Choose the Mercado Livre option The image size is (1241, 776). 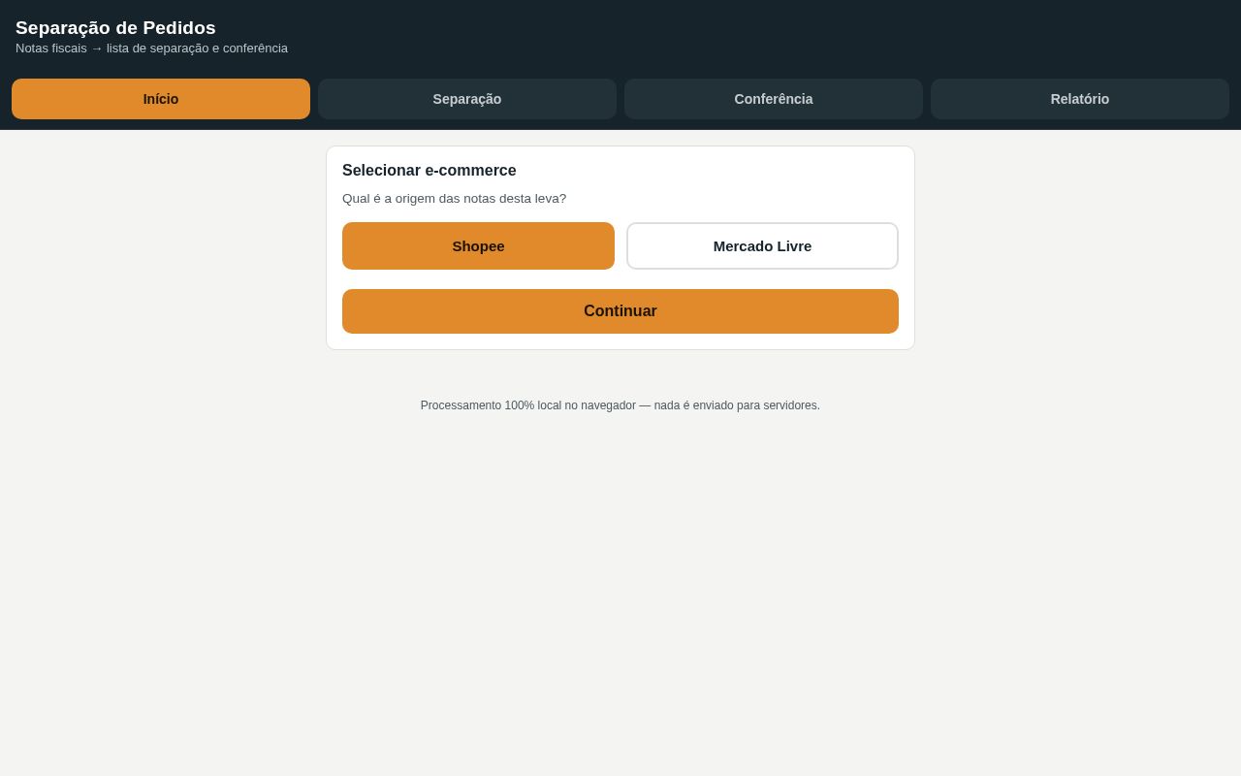pyautogui.click(x=762, y=246)
